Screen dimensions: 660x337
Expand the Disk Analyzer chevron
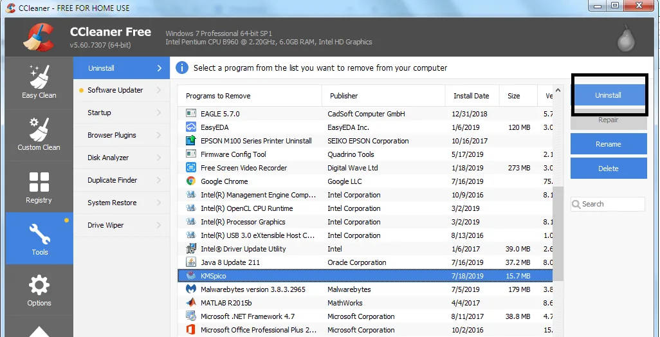(x=159, y=158)
